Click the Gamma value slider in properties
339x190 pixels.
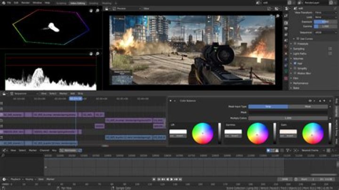(x=325, y=26)
